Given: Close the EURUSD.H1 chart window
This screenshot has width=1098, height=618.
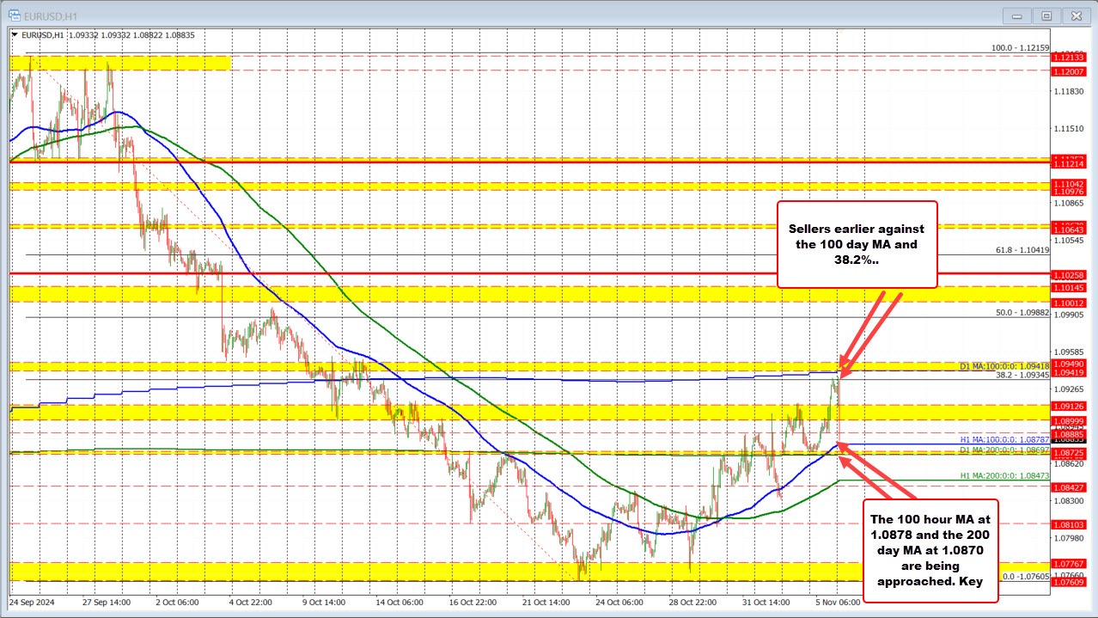Looking at the screenshot, I should tap(1077, 15).
